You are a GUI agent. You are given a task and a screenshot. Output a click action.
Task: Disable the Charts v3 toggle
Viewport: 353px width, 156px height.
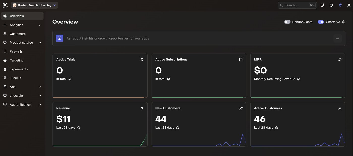tap(321, 22)
